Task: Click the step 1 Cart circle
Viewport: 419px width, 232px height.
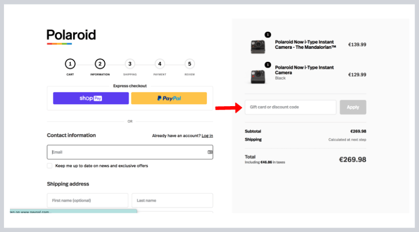Action: click(70, 64)
